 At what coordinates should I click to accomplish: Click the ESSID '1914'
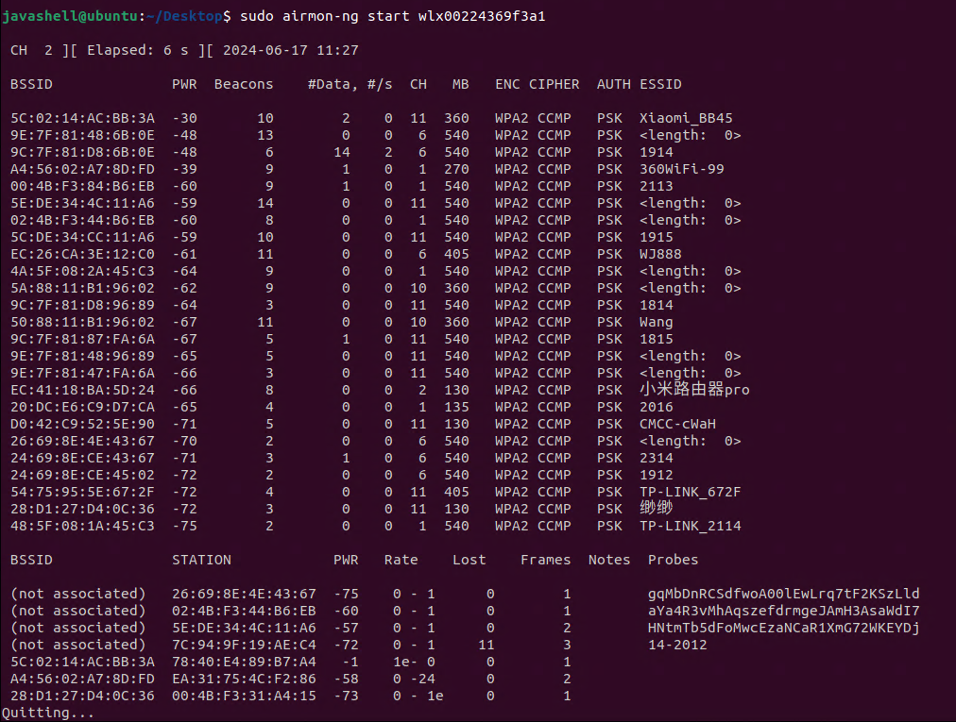coord(656,152)
